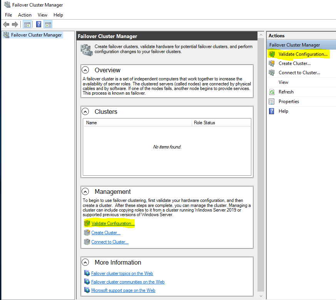The width and height of the screenshot is (336, 300).
Task: Click the Back arrow toolbar icon
Action: click(x=6, y=25)
